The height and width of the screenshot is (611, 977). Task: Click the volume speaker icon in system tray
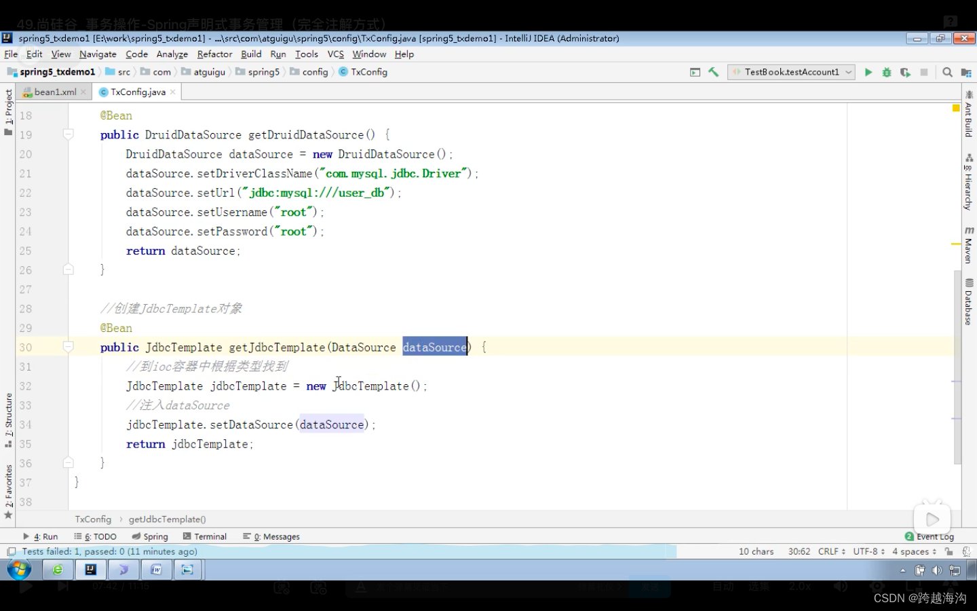pos(937,570)
